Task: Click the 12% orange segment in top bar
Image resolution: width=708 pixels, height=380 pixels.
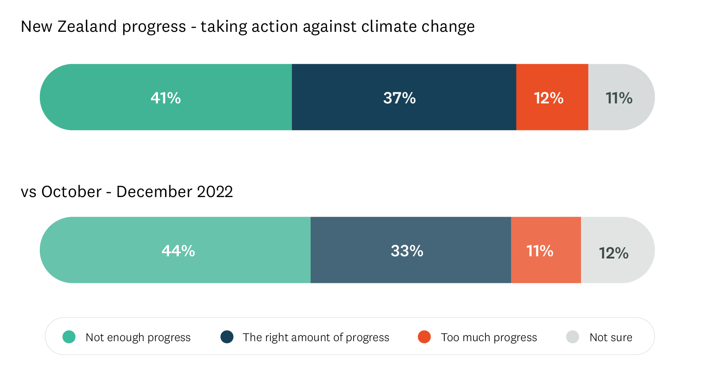Action: coord(552,97)
